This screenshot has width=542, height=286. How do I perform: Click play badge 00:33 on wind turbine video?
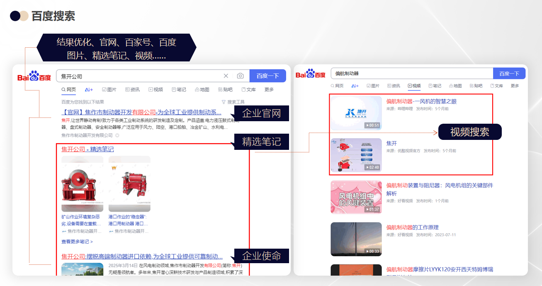(372, 251)
